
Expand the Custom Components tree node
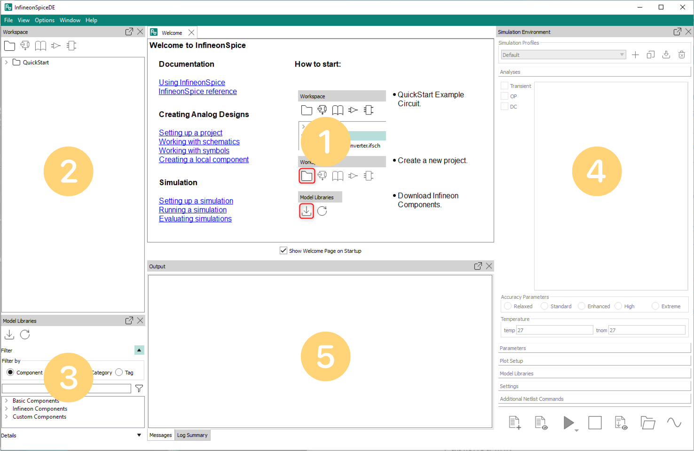point(6,417)
